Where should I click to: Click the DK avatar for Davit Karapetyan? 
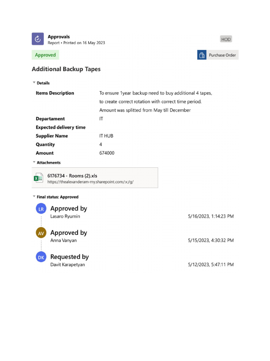coord(41,257)
